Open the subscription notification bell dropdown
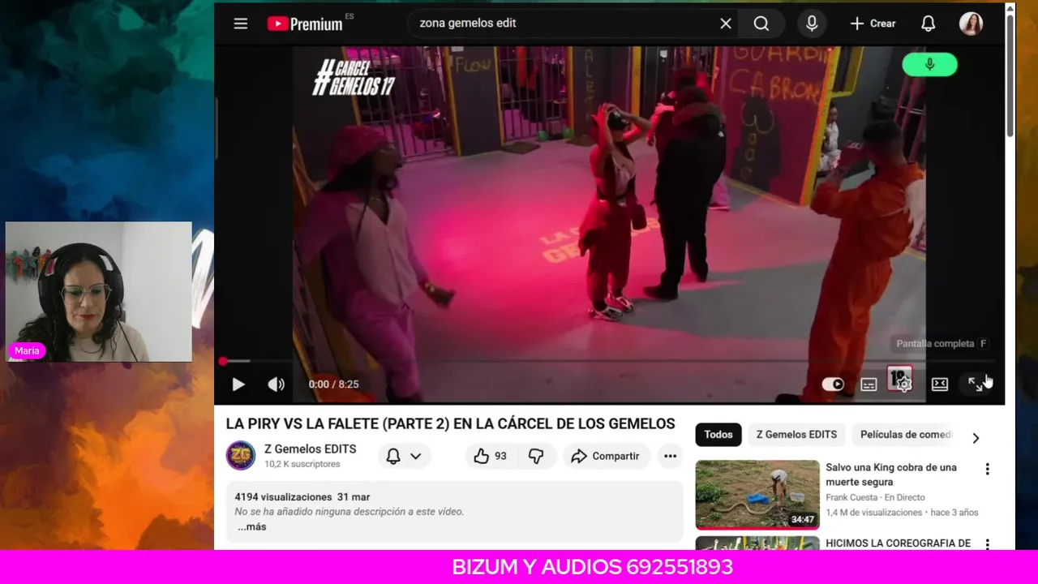Viewport: 1038px width, 584px height. click(404, 456)
